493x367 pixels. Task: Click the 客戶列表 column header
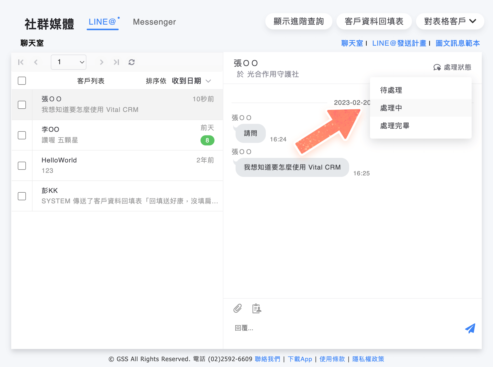91,81
